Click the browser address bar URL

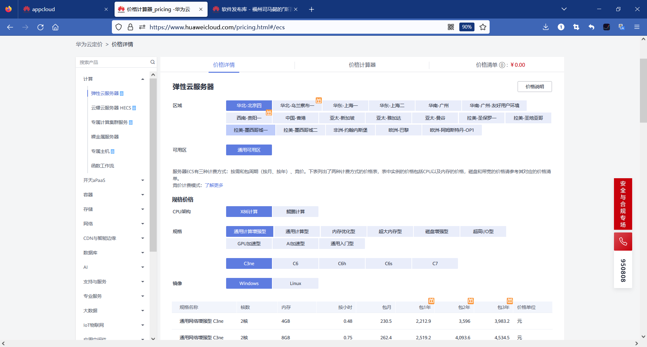point(217,27)
